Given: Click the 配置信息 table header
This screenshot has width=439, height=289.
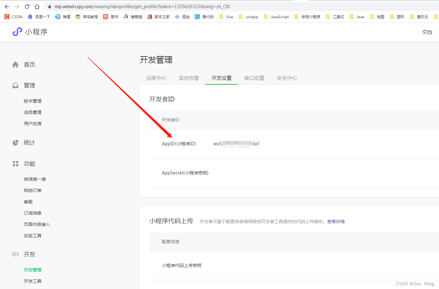Looking at the screenshot, I should coord(171,242).
